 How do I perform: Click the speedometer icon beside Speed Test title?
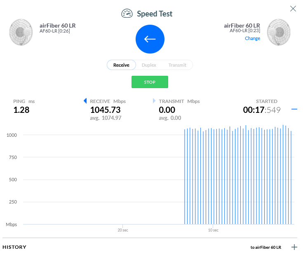pyautogui.click(x=127, y=14)
